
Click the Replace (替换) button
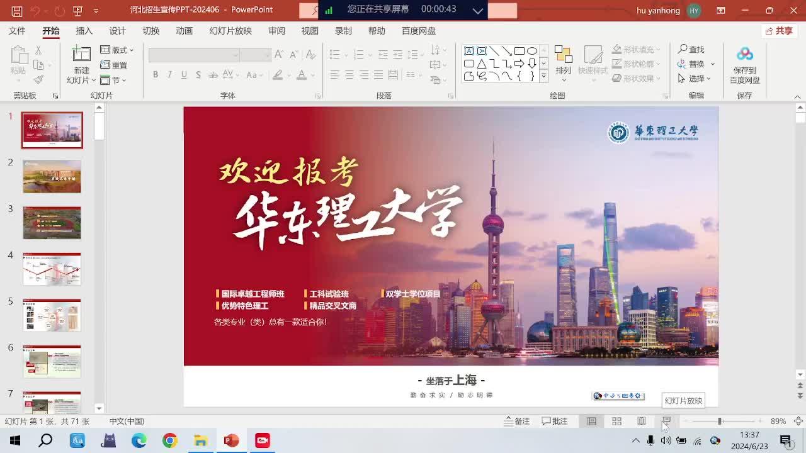click(696, 64)
